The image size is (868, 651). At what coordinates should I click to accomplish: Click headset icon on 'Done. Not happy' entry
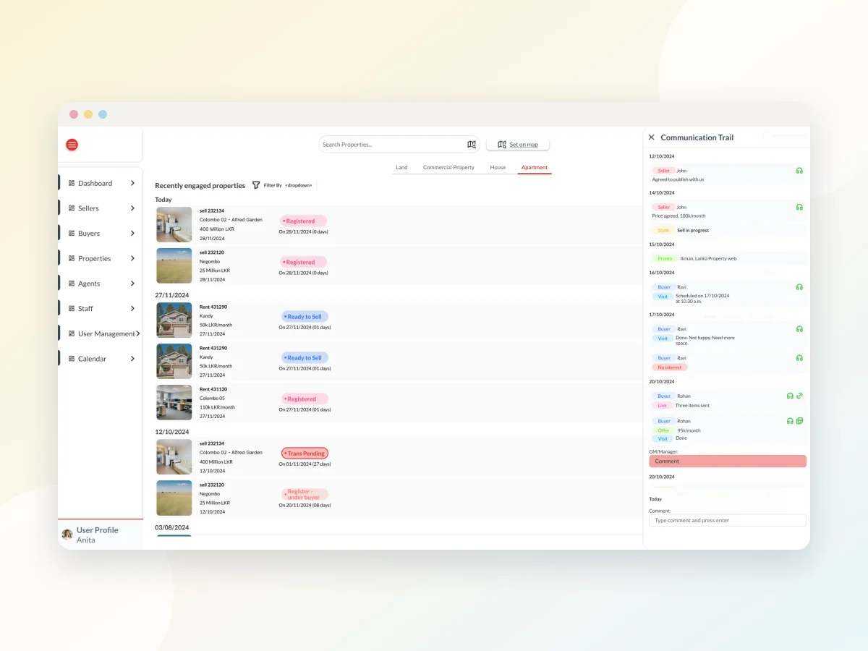(799, 329)
